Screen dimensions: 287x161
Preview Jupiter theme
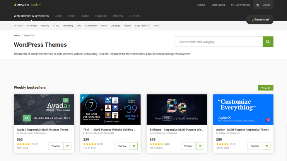click(255, 146)
